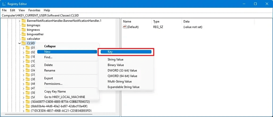Open the View menu
The height and width of the screenshot is (117, 273).
(x=22, y=10)
